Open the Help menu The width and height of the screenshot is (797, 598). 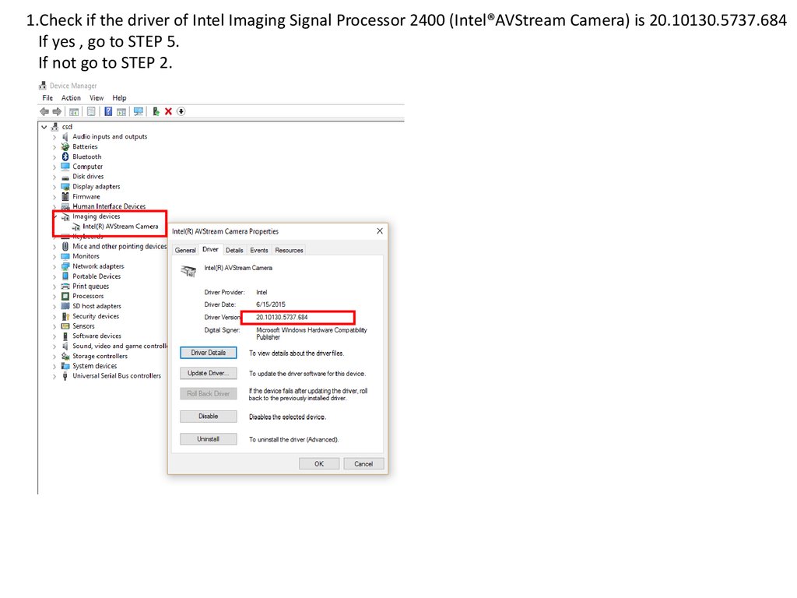pyautogui.click(x=119, y=97)
